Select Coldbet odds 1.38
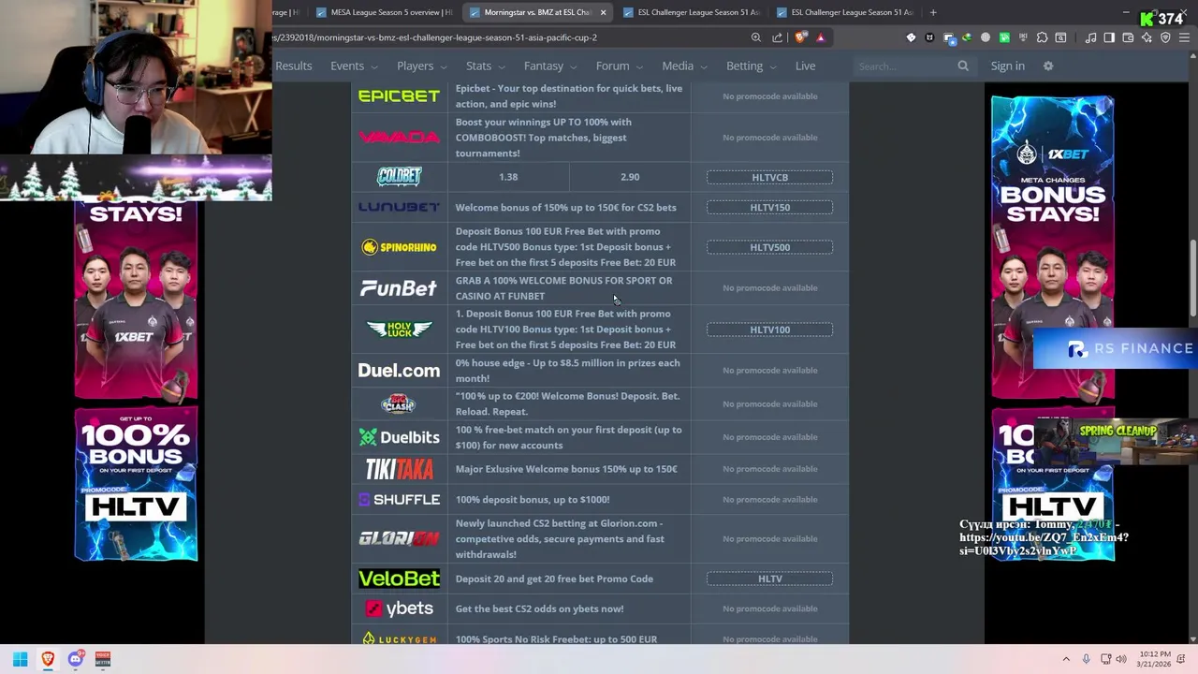This screenshot has width=1198, height=674. click(508, 177)
